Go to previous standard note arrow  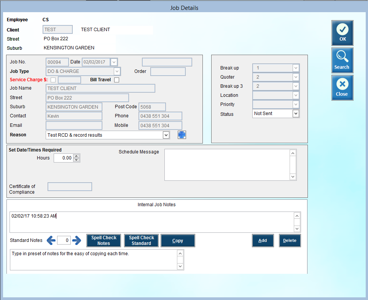pos(51,240)
